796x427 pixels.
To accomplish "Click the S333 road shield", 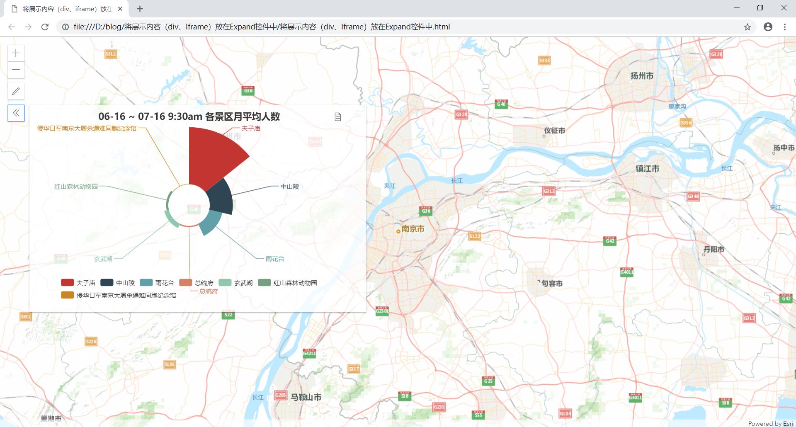I will (x=544, y=61).
